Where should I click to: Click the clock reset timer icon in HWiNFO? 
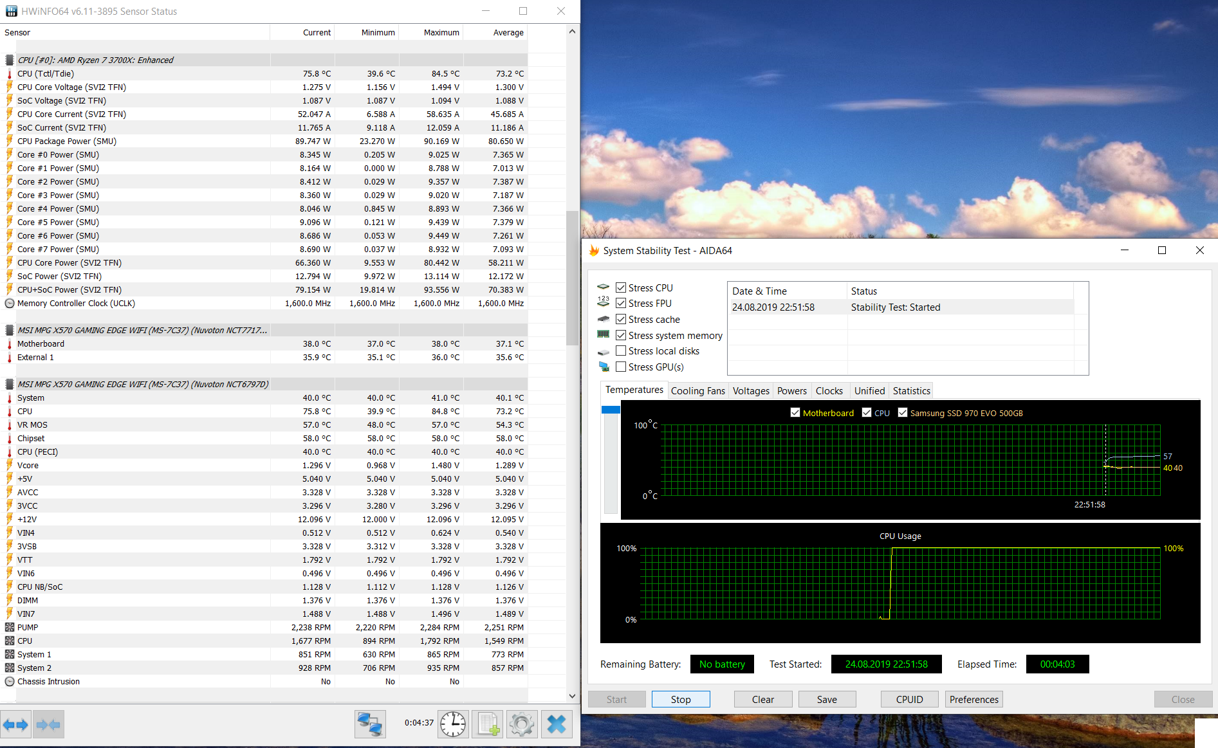point(454,724)
